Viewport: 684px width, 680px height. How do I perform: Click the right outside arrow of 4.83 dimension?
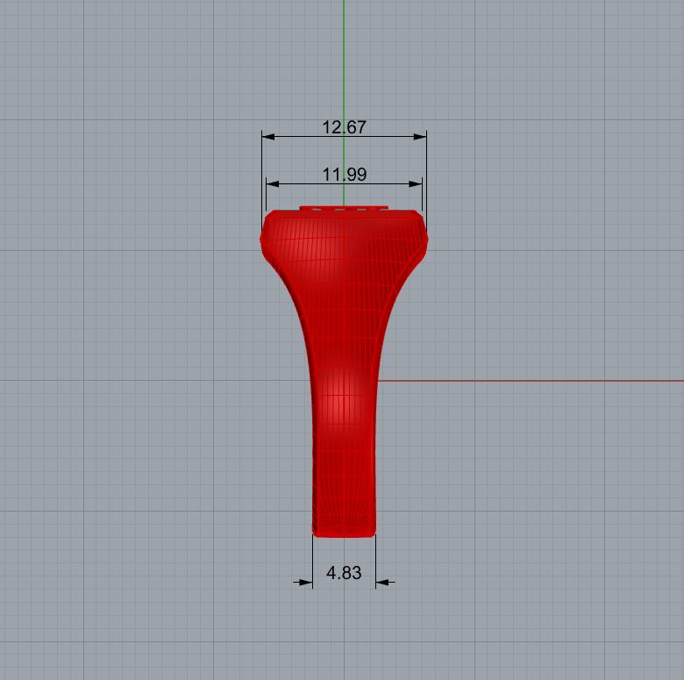pos(385,583)
